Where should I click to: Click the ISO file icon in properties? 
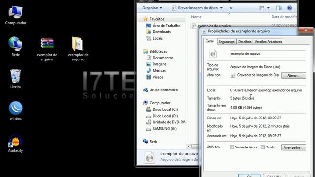pos(213,54)
